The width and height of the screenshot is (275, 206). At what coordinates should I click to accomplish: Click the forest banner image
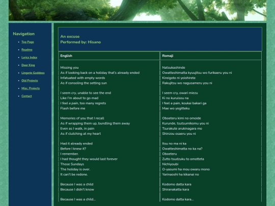coord(137,10)
